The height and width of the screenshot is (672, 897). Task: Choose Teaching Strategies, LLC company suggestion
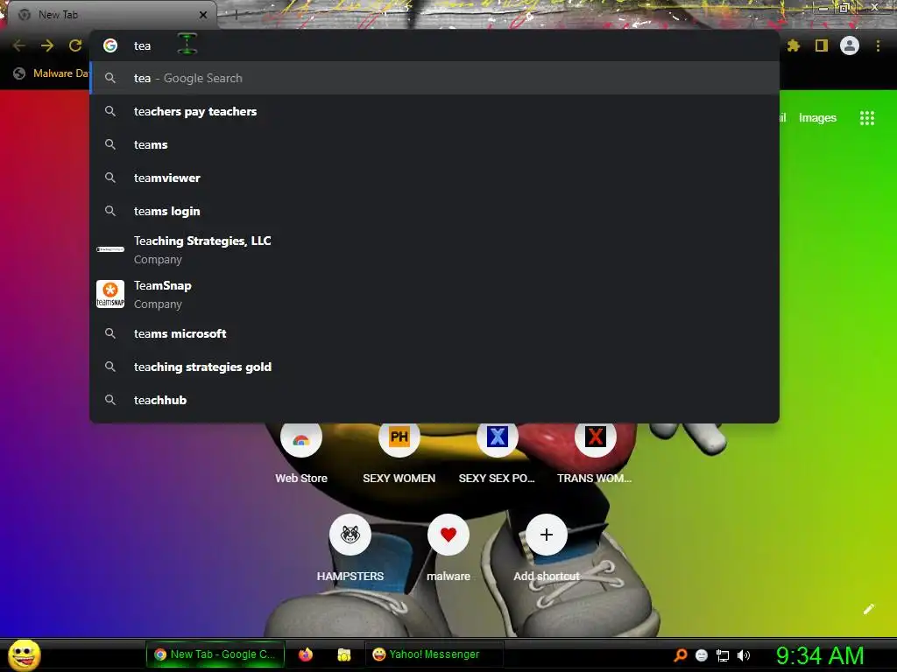pos(434,249)
